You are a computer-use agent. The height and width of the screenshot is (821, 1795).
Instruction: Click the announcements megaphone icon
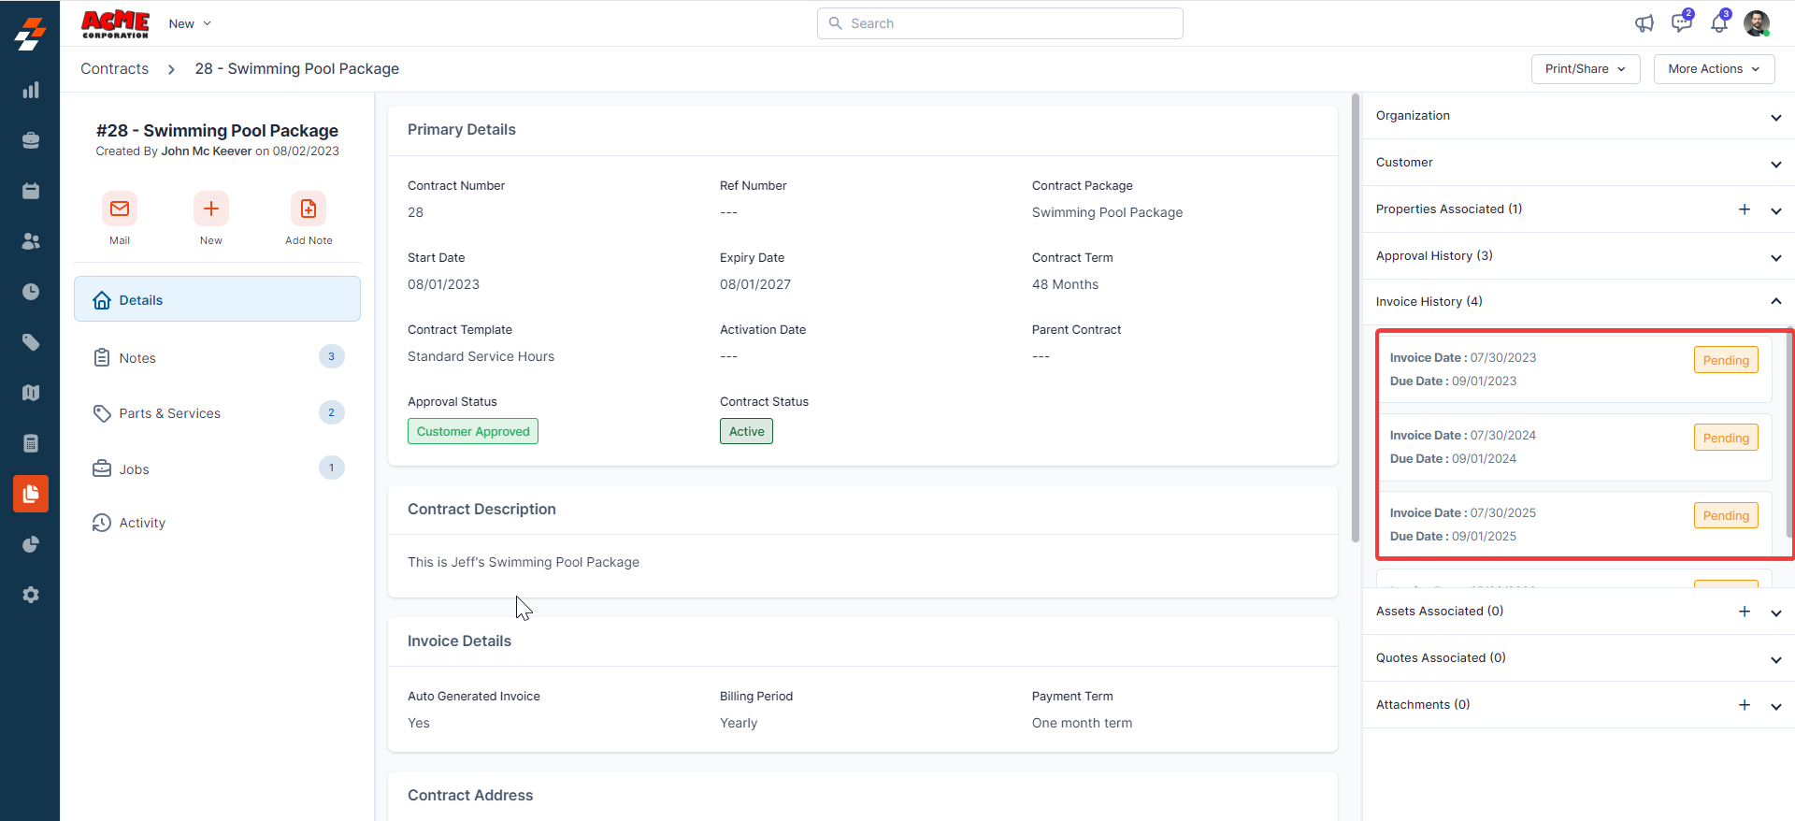[x=1644, y=23]
